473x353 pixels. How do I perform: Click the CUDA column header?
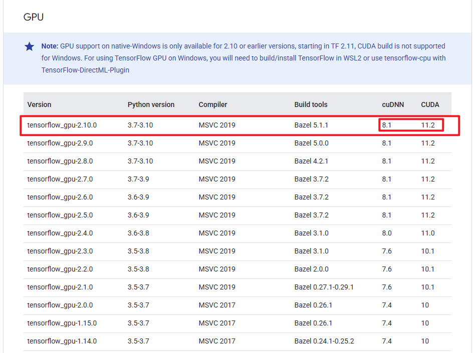pos(430,104)
